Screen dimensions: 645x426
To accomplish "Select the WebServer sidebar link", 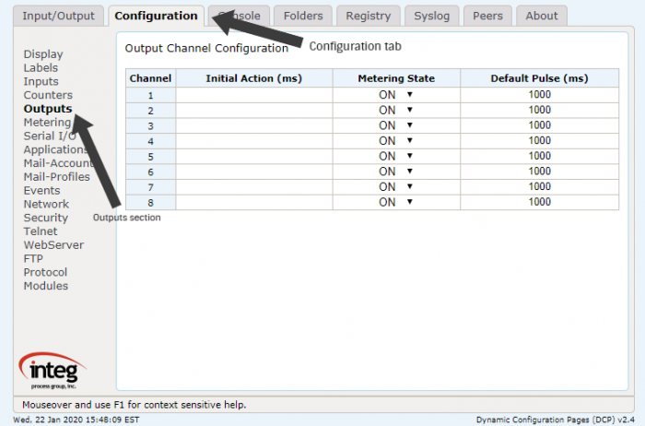I will pyautogui.click(x=53, y=245).
